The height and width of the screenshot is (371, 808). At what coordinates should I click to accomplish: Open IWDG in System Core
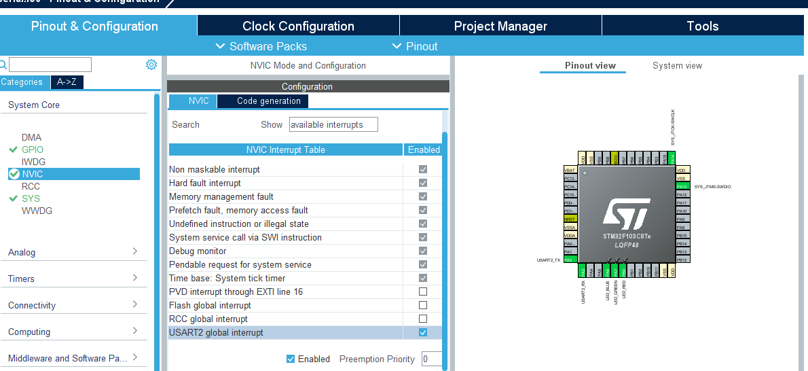click(33, 162)
